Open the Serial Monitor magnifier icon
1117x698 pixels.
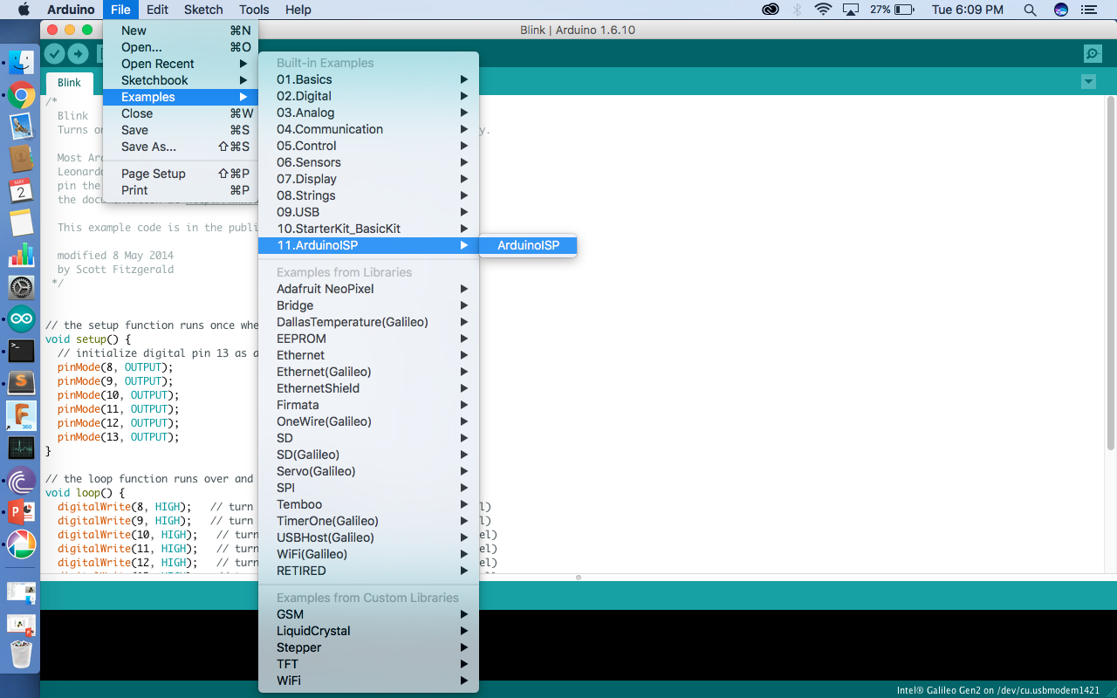[1093, 54]
